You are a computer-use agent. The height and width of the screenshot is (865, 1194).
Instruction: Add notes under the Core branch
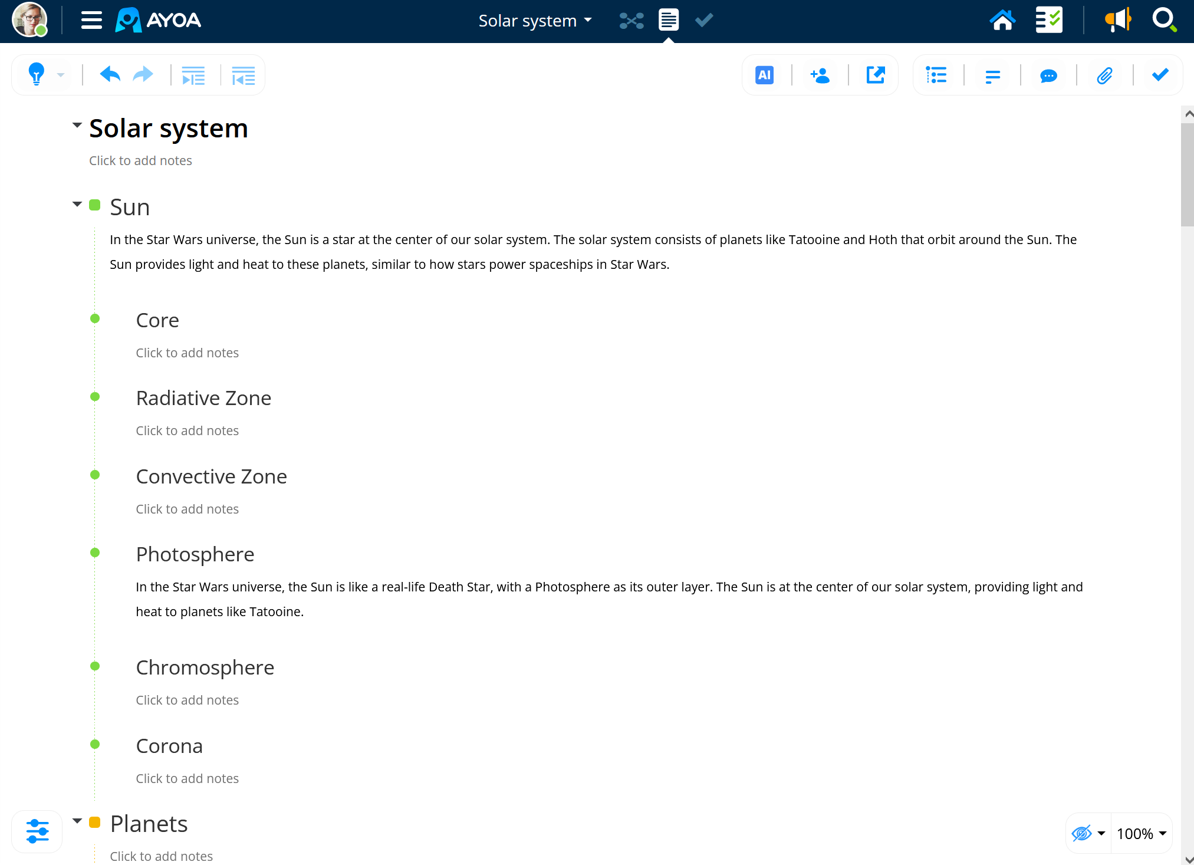point(187,352)
